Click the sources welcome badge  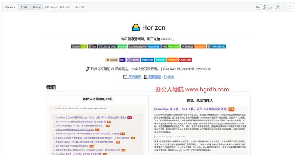click(x=193, y=46)
